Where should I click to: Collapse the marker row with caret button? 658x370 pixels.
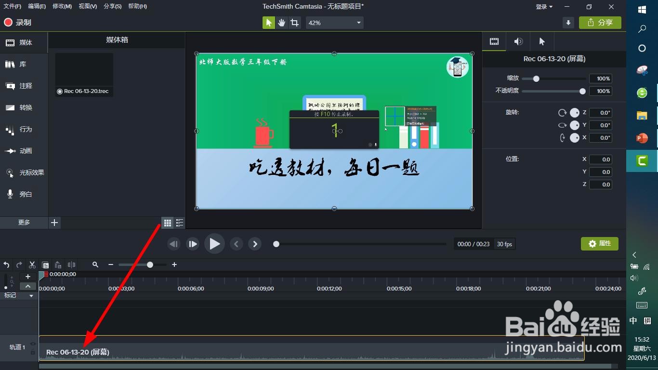[28, 286]
